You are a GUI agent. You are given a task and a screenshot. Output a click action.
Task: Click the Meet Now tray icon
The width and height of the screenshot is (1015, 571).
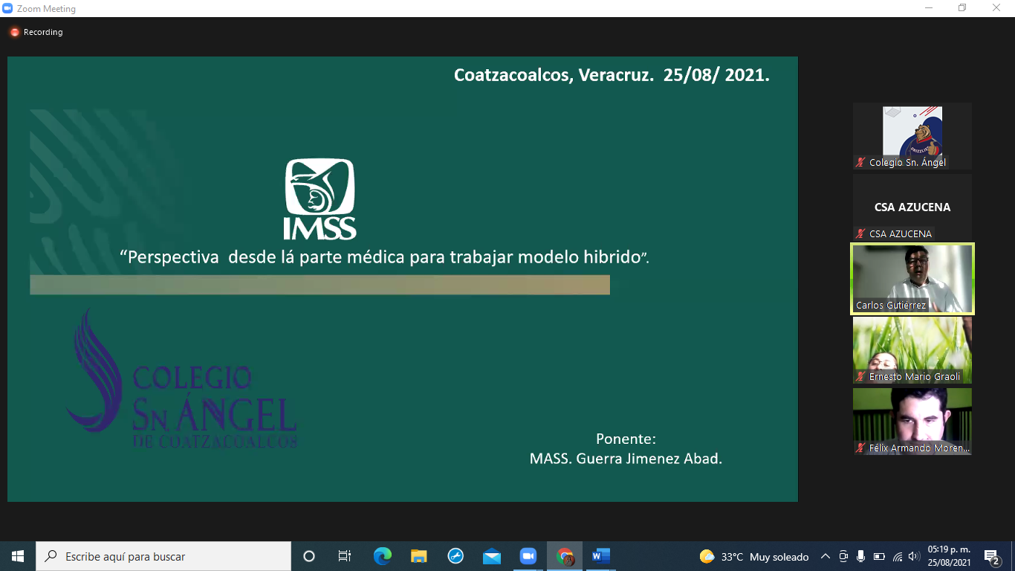pos(843,556)
